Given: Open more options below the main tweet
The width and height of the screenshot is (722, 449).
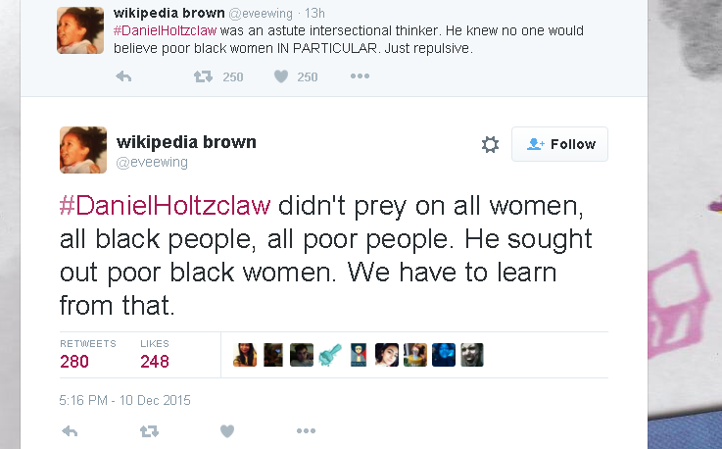Looking at the screenshot, I should click(x=307, y=431).
